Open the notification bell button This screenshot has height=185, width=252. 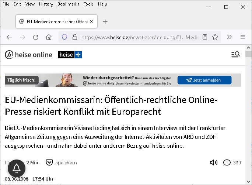click(x=17, y=169)
